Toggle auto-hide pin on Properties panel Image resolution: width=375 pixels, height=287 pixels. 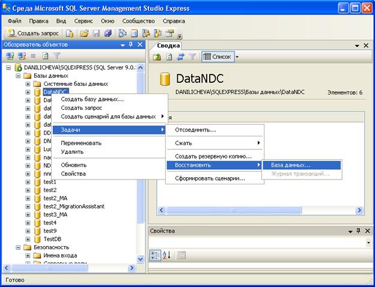(x=358, y=231)
